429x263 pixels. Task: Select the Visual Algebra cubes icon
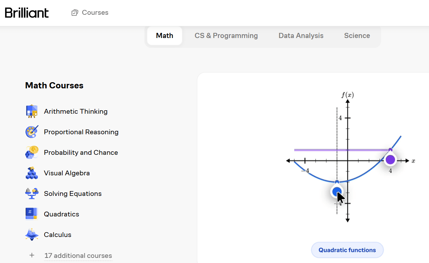click(x=32, y=173)
